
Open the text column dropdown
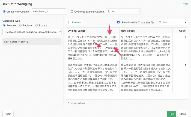(123, 11)
